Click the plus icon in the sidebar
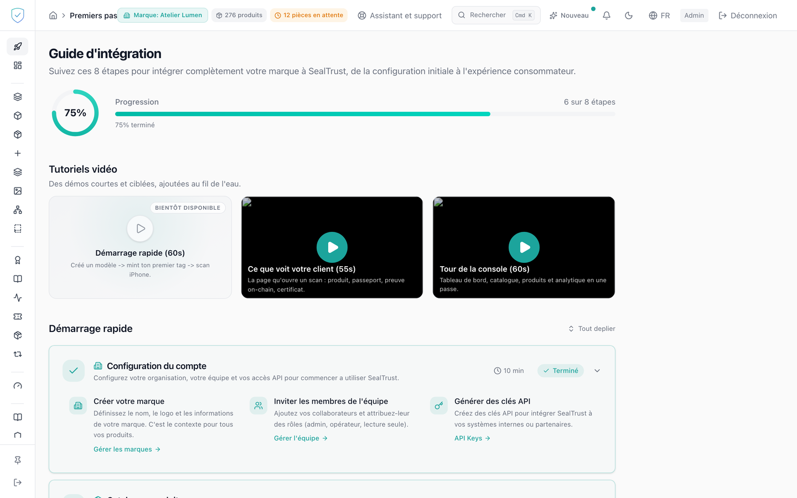 [x=18, y=153]
